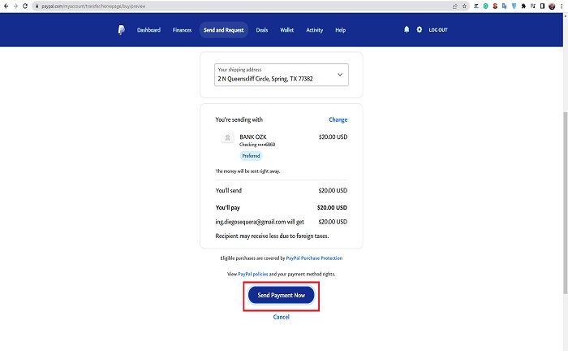Open PayPal Purchase Protection link

click(314, 258)
